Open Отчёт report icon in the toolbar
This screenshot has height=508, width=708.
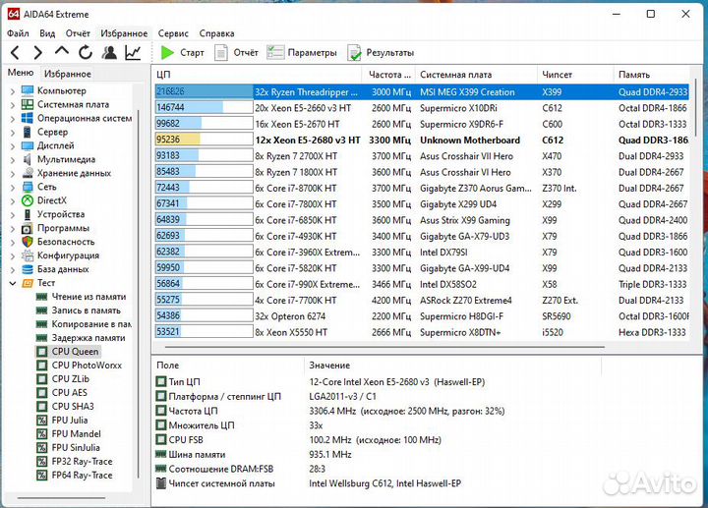click(236, 53)
